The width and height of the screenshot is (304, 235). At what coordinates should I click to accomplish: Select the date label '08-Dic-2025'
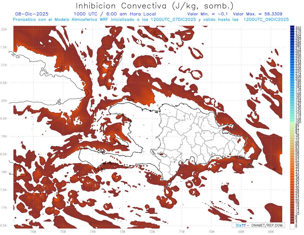[x=32, y=14]
